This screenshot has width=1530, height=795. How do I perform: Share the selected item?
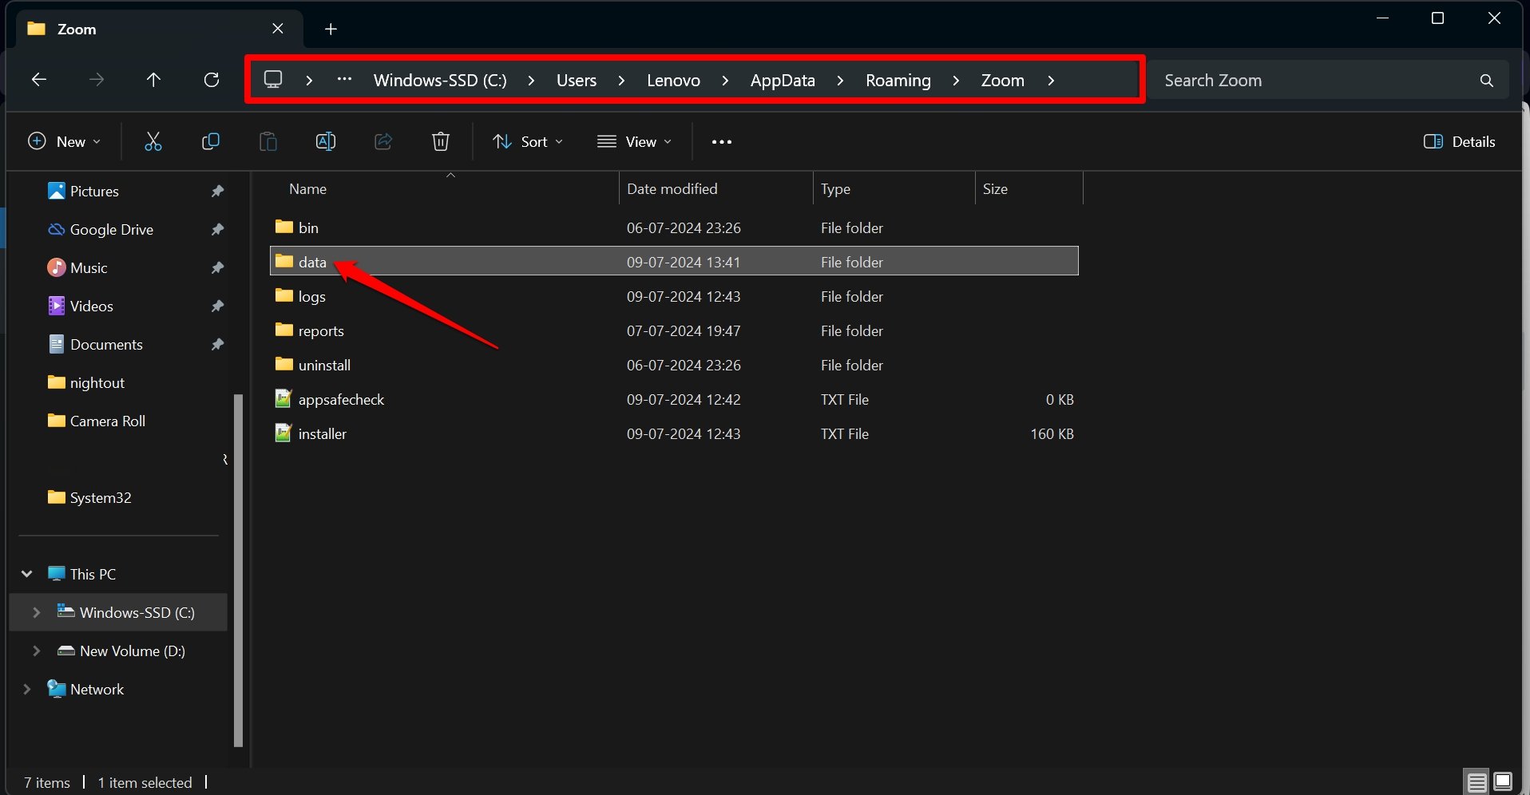coord(383,141)
